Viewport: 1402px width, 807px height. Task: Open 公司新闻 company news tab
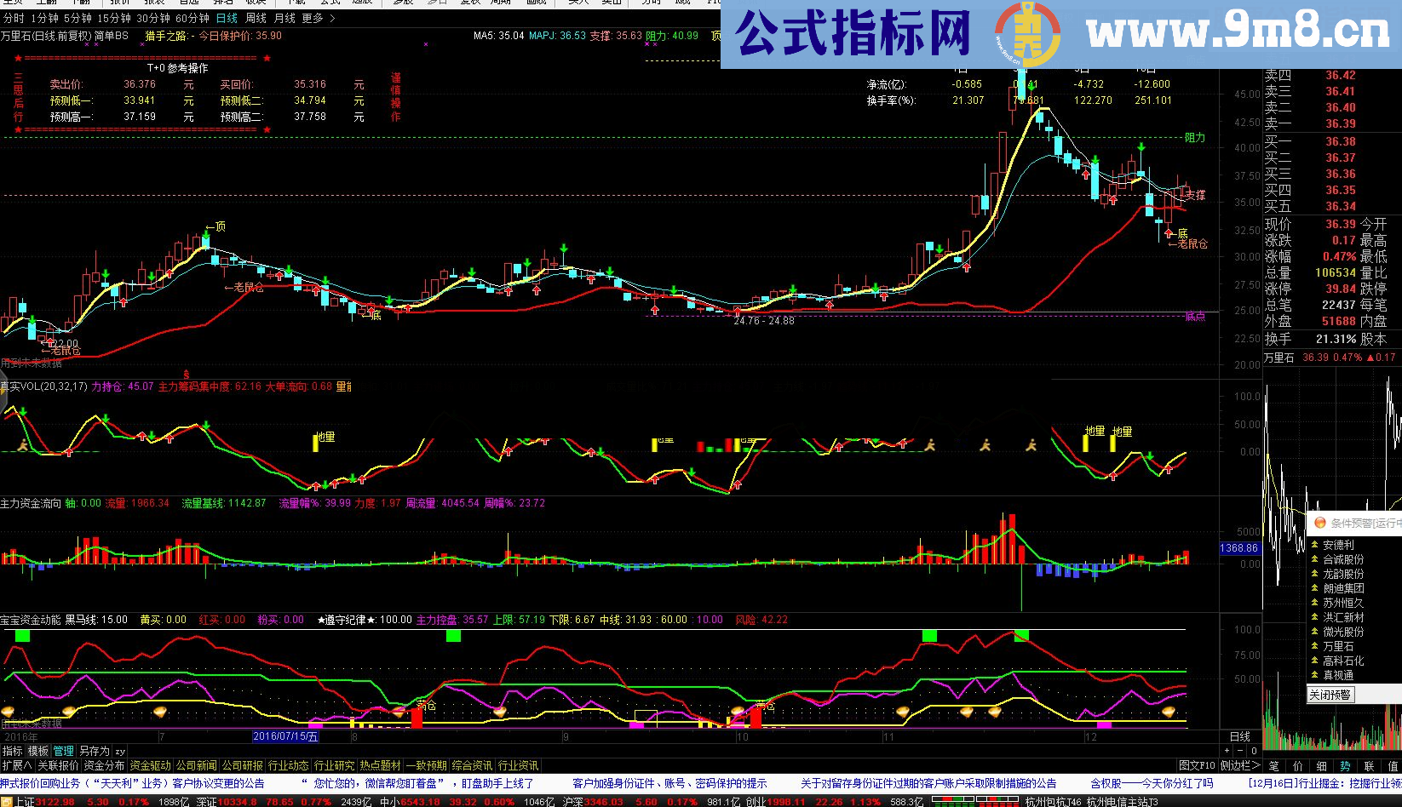pyautogui.click(x=197, y=765)
